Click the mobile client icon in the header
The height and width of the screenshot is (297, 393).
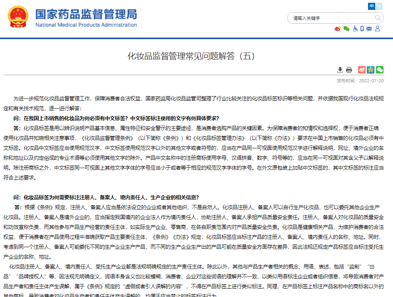pyautogui.click(x=362, y=29)
